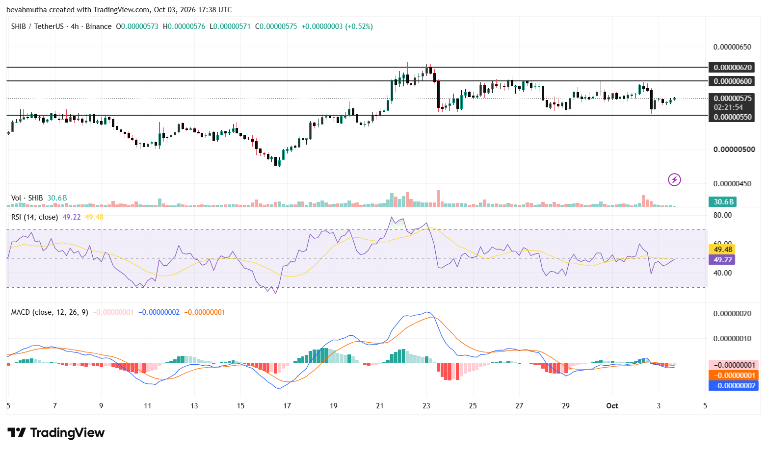Open the RSI (14, close) indicator legend

[34, 217]
